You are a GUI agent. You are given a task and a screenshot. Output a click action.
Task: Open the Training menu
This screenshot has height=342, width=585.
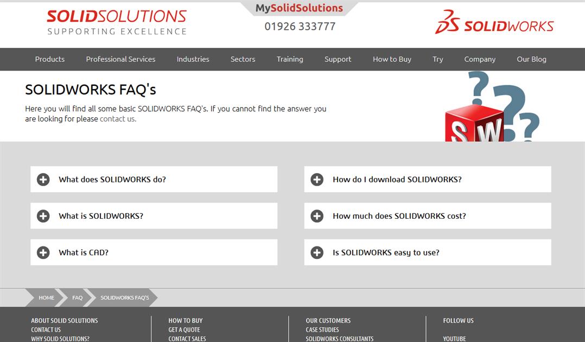[x=289, y=59]
